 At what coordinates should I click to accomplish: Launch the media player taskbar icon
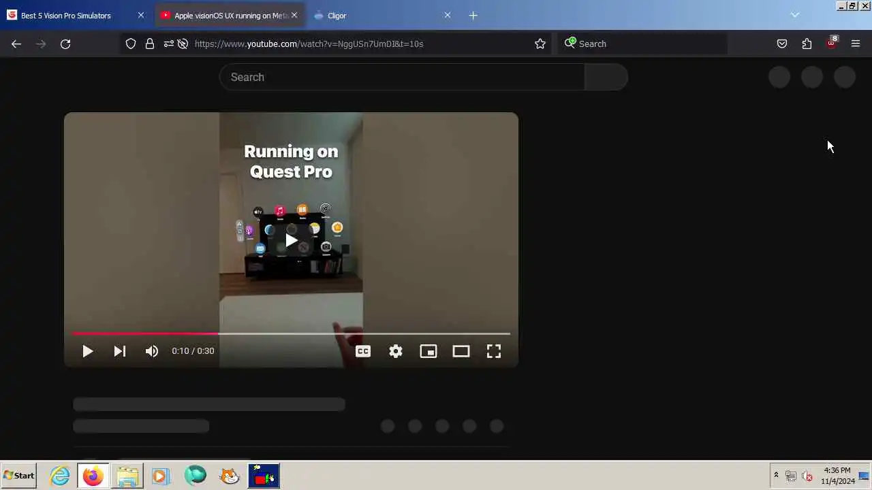pyautogui.click(x=161, y=476)
